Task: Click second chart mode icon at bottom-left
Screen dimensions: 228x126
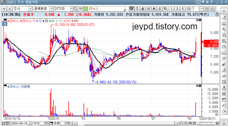Action: click(8, 123)
